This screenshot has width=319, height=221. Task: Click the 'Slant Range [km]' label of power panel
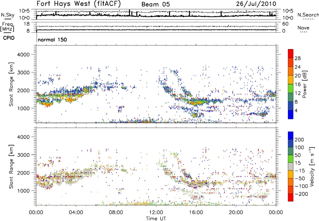pyautogui.click(x=11, y=84)
